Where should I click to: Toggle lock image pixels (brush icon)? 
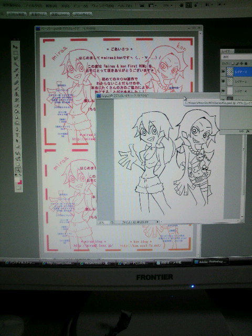click(237, 64)
